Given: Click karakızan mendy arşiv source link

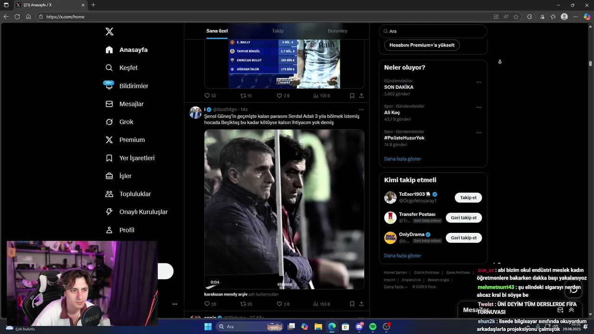Looking at the screenshot, I should [x=226, y=294].
